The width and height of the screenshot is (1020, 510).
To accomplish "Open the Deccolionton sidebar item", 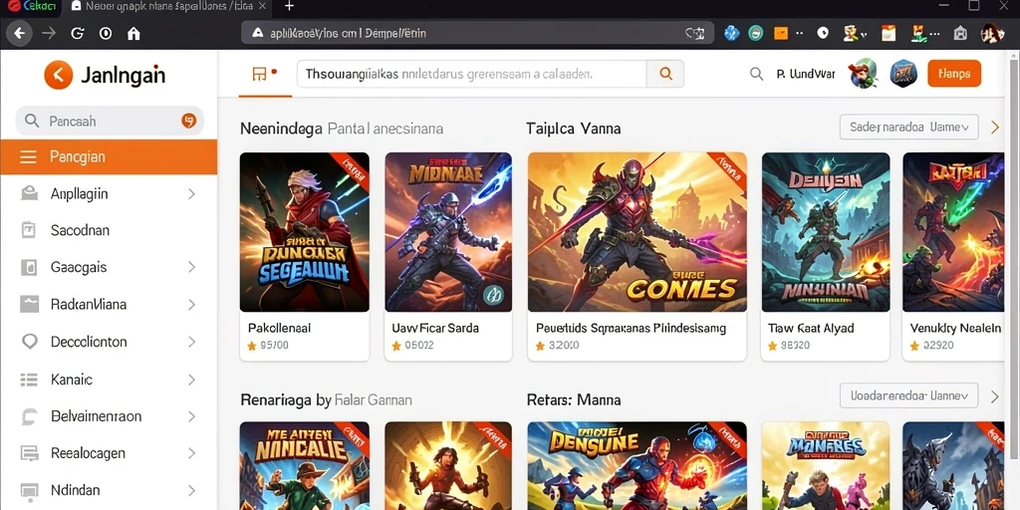I will [x=109, y=342].
